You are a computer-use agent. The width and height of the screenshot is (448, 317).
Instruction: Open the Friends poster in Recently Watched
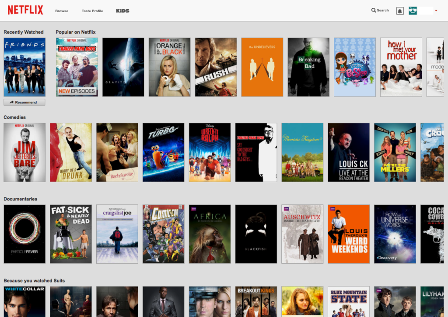click(x=24, y=67)
